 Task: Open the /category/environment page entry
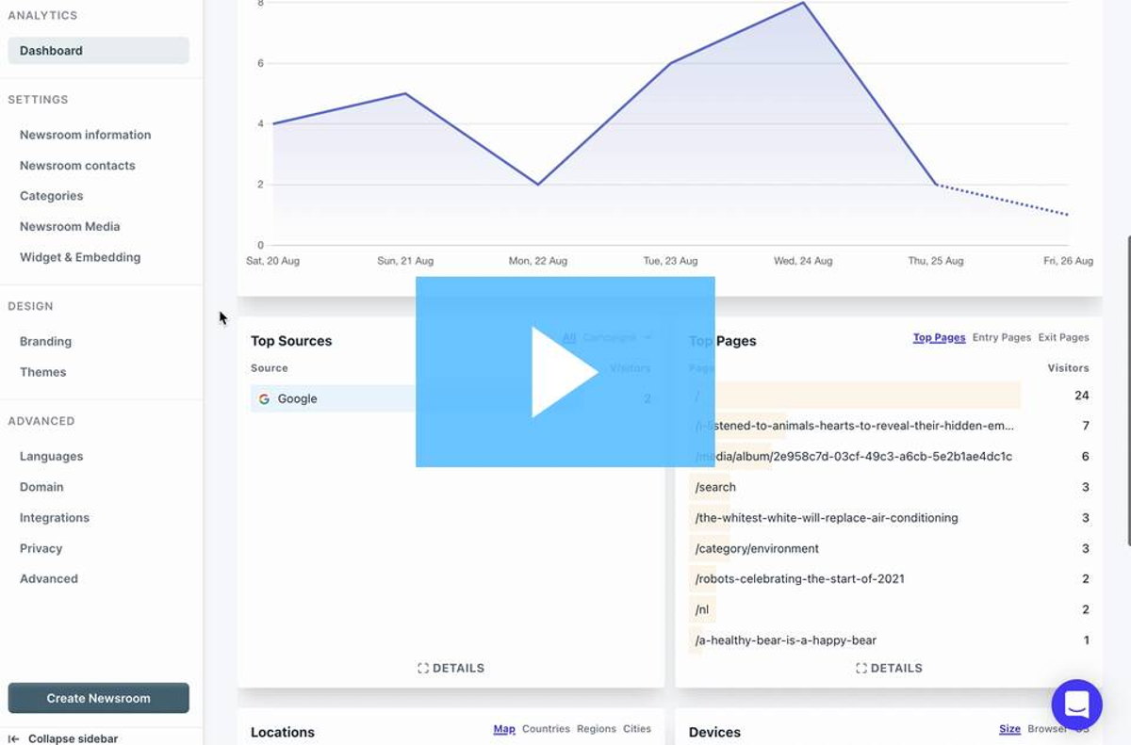[x=756, y=548]
